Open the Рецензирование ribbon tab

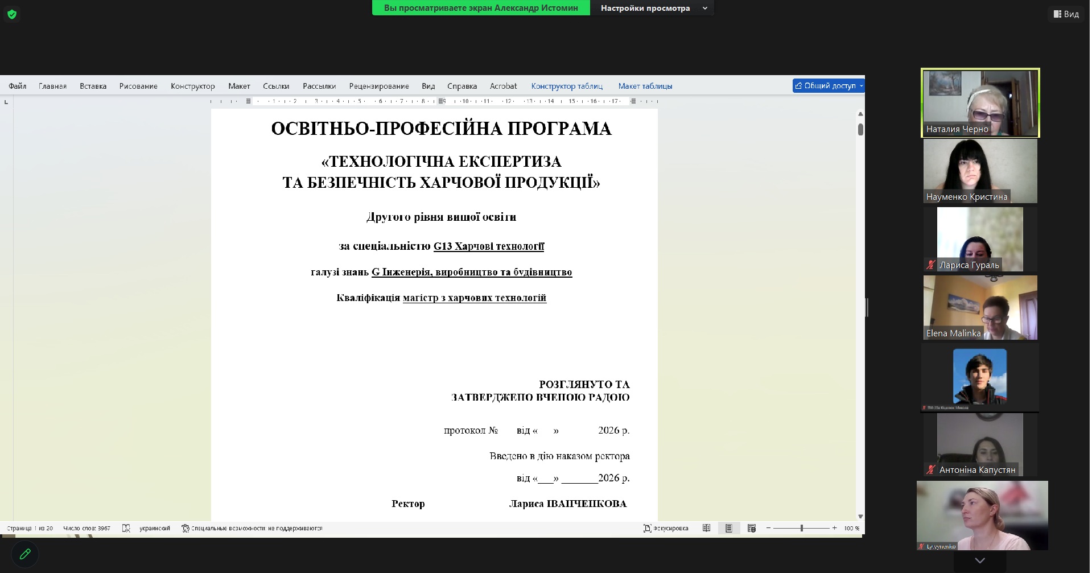coord(378,86)
